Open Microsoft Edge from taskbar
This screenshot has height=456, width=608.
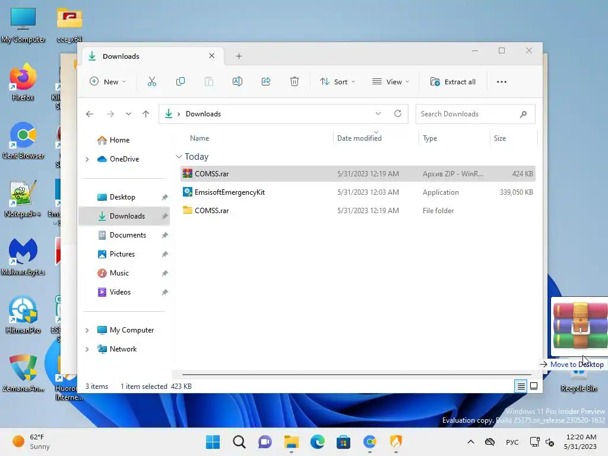[x=317, y=442]
